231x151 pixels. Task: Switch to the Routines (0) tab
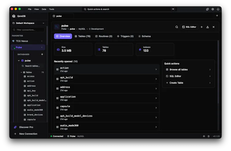[x=104, y=36]
